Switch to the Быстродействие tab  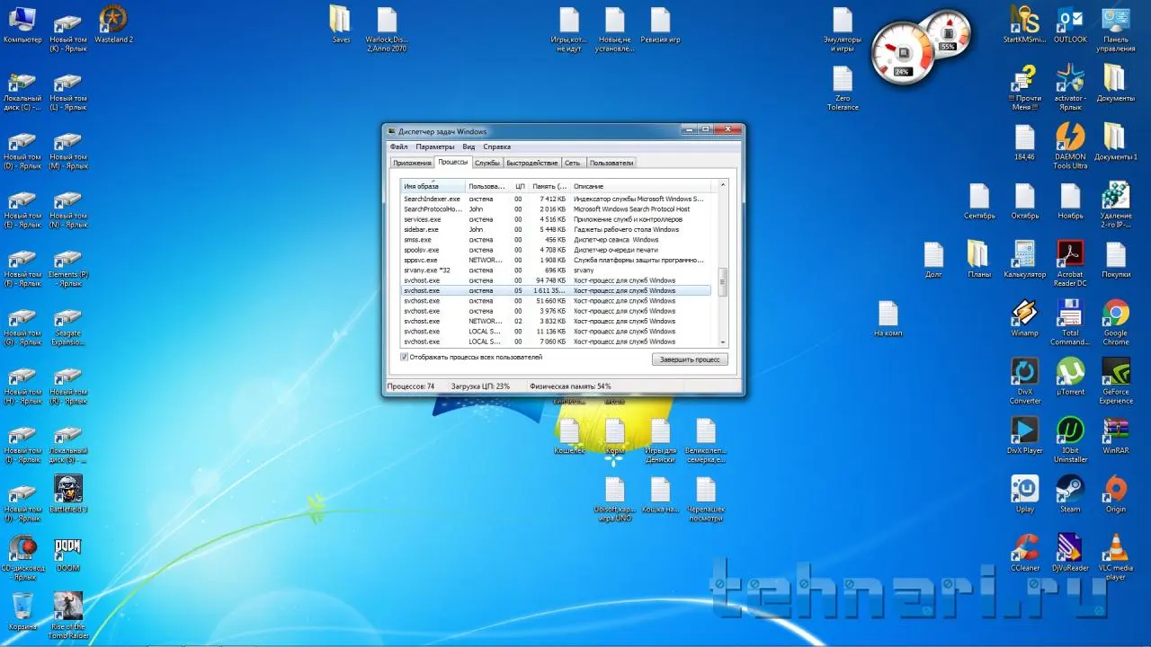[x=531, y=163]
